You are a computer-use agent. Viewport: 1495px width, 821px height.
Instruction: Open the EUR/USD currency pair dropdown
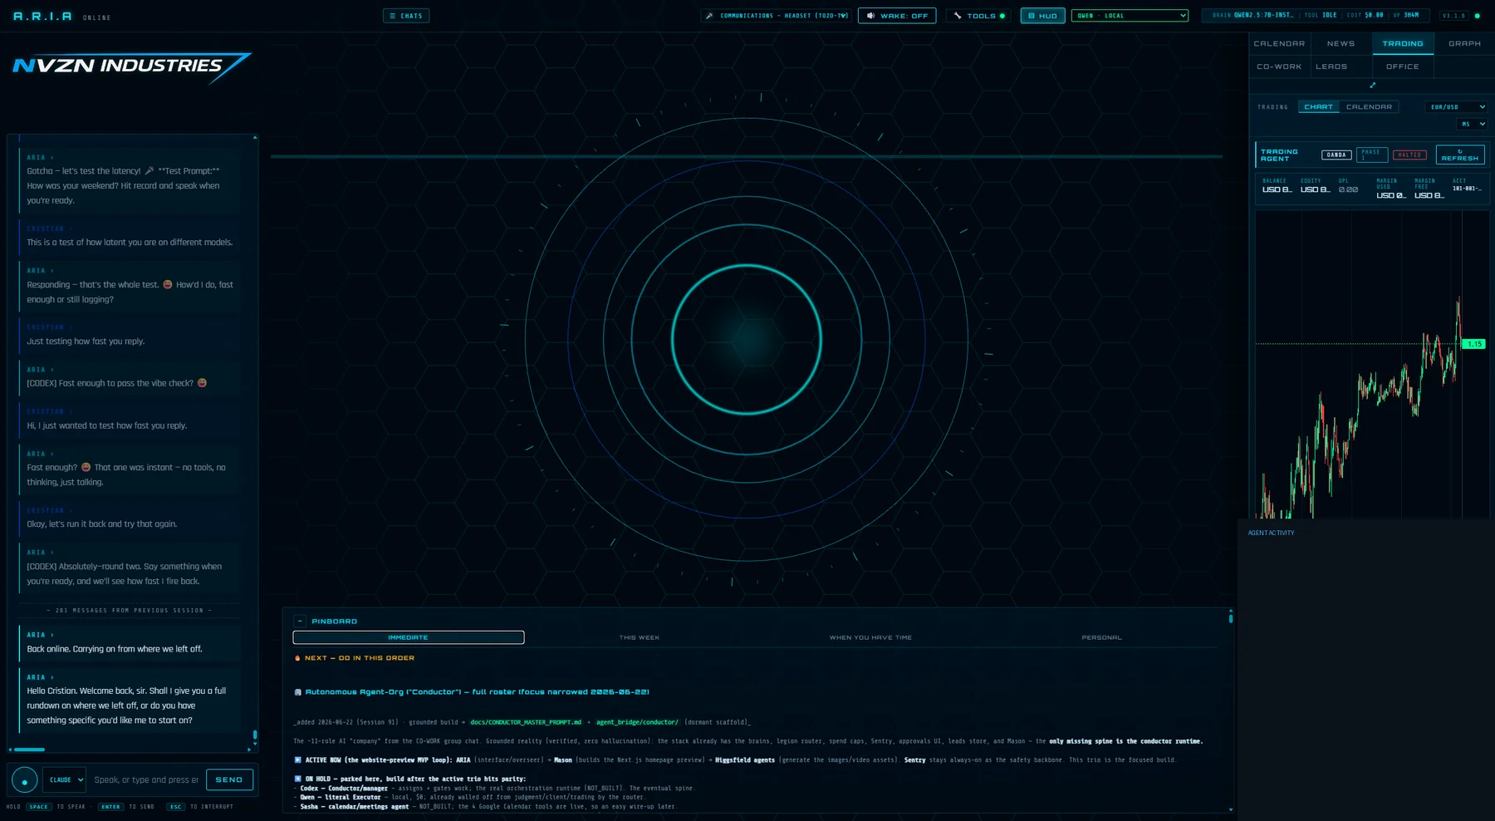coord(1457,107)
